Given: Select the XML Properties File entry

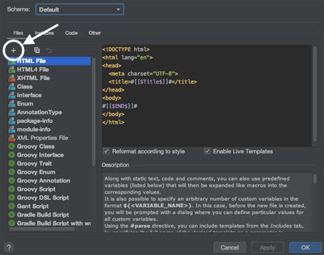Looking at the screenshot, I should tap(42, 138).
